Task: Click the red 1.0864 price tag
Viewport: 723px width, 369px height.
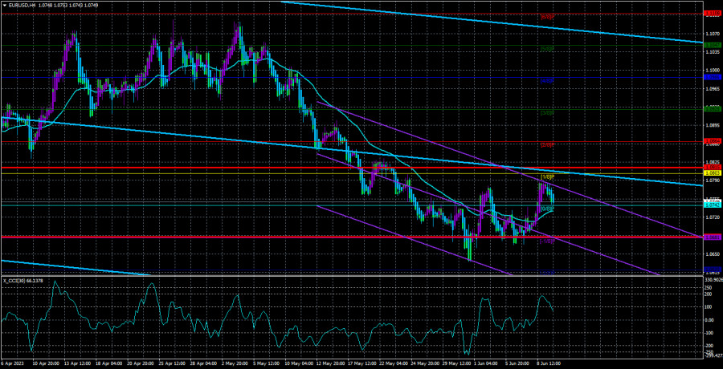Action: click(713, 140)
